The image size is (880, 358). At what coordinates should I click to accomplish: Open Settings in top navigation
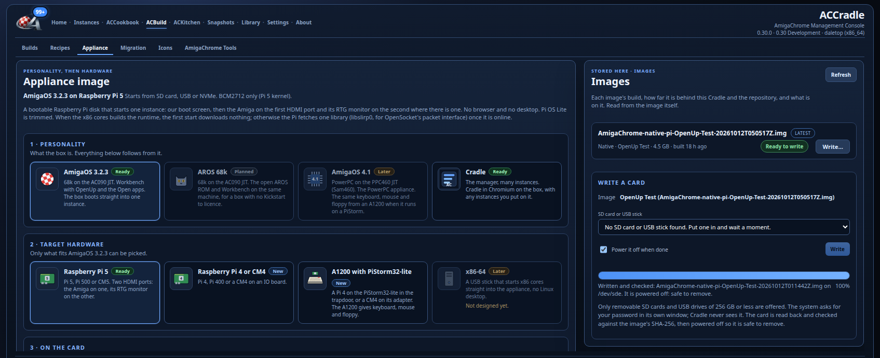pos(278,22)
